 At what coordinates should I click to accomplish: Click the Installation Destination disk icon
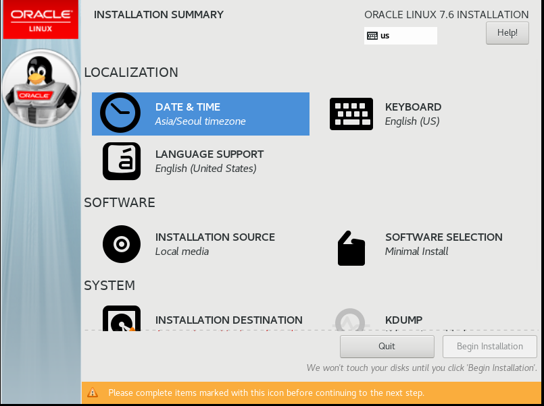coord(122,318)
